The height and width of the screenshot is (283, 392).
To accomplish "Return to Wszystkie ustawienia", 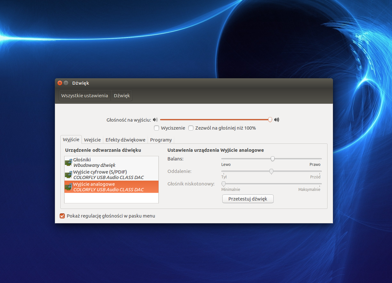I will tap(85, 96).
